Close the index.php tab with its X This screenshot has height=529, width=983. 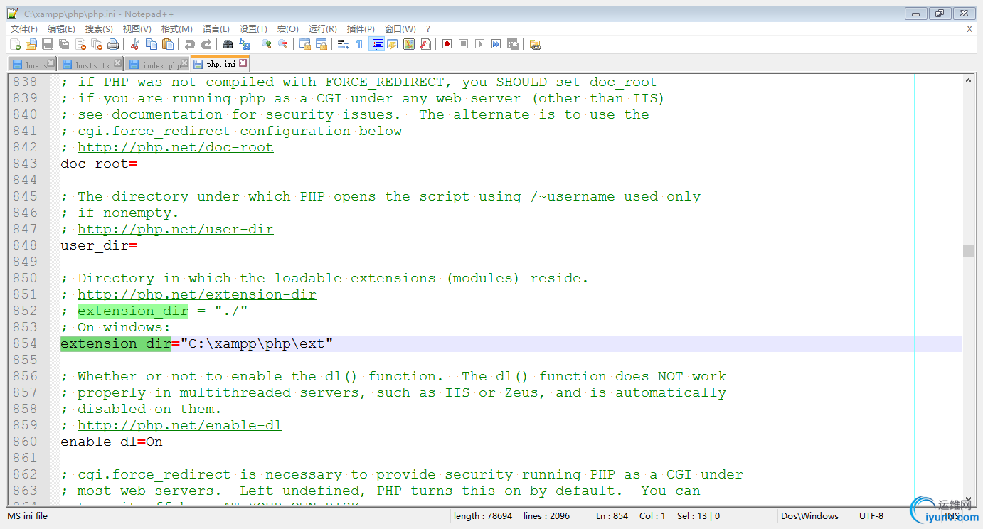click(x=186, y=64)
